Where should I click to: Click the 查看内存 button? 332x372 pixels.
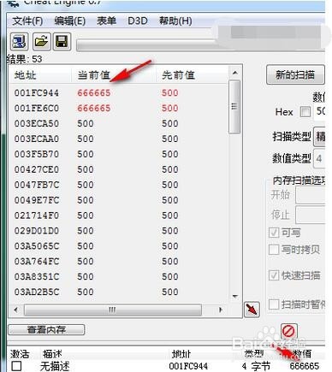click(46, 330)
